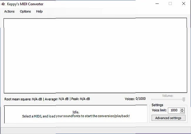The height and width of the screenshot is (134, 191).
Task: Click inside the empty MIDI list box
Action: pyautogui.click(x=95, y=55)
